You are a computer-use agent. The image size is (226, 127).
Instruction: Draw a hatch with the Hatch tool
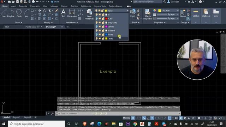coord(32,19)
